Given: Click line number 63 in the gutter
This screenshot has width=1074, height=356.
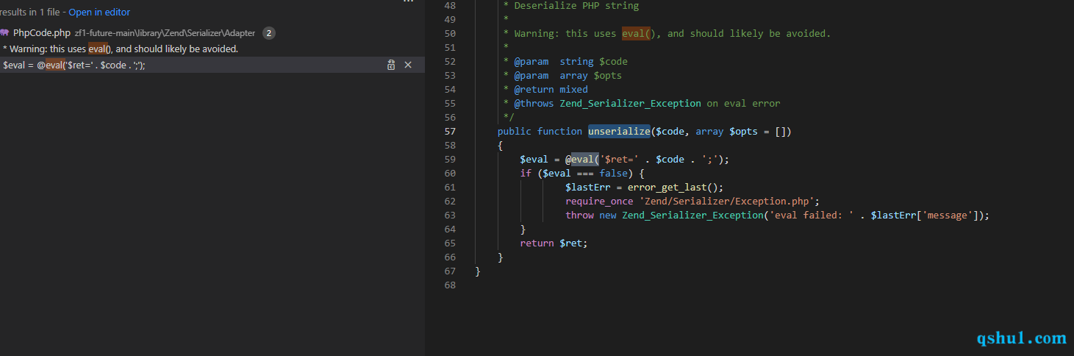Looking at the screenshot, I should pyautogui.click(x=450, y=216).
